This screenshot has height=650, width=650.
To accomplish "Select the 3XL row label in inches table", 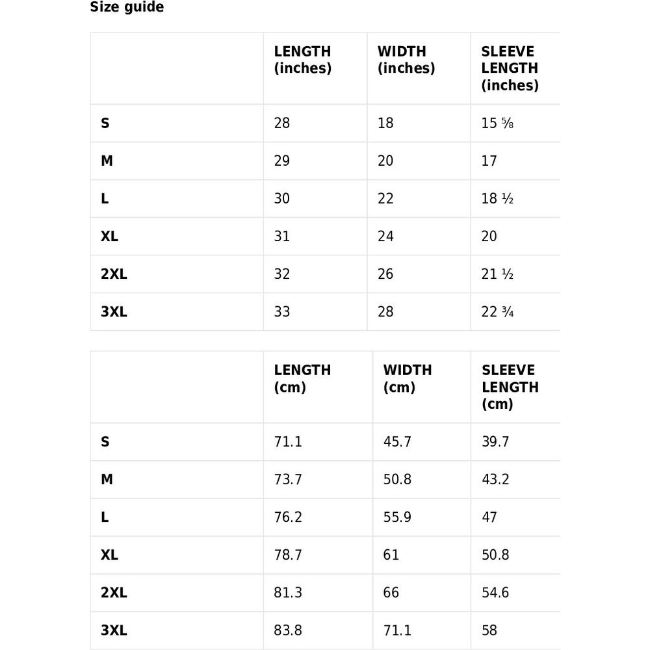I will [114, 312].
